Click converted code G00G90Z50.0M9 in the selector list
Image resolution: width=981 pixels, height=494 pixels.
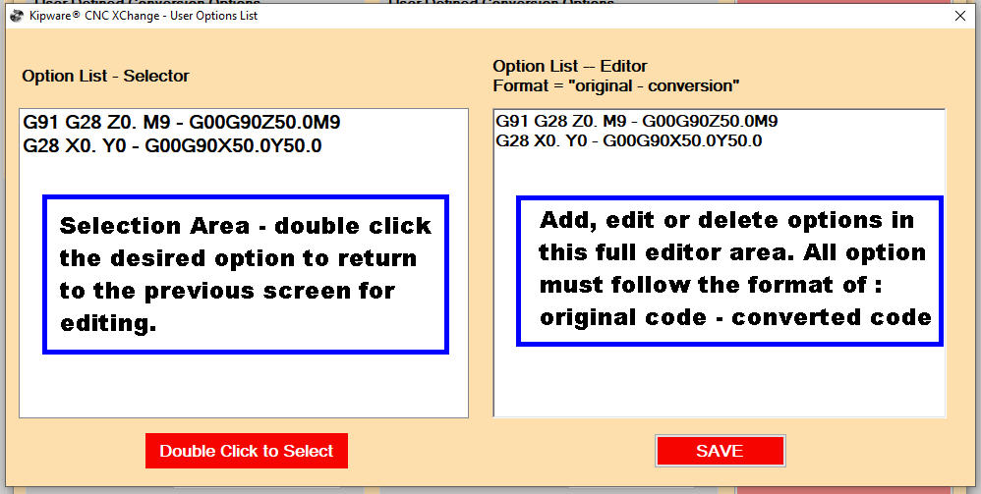(x=263, y=123)
